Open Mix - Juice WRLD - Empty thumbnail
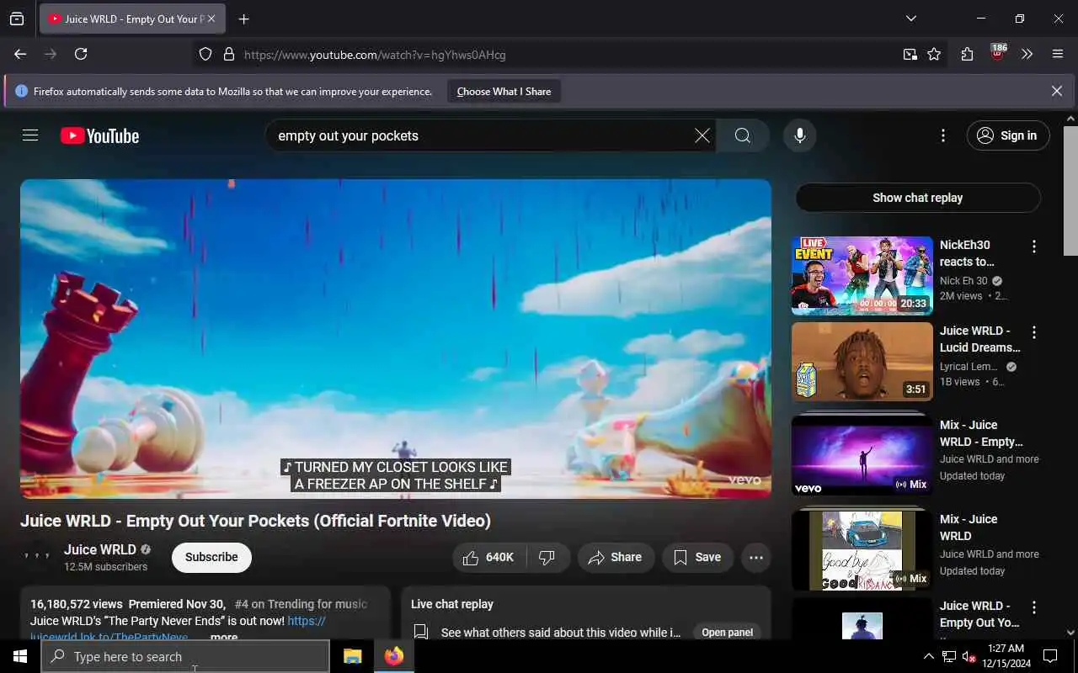 862,454
